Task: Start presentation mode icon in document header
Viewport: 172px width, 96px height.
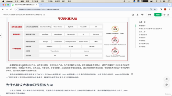Action: pyautogui.click(x=142, y=15)
